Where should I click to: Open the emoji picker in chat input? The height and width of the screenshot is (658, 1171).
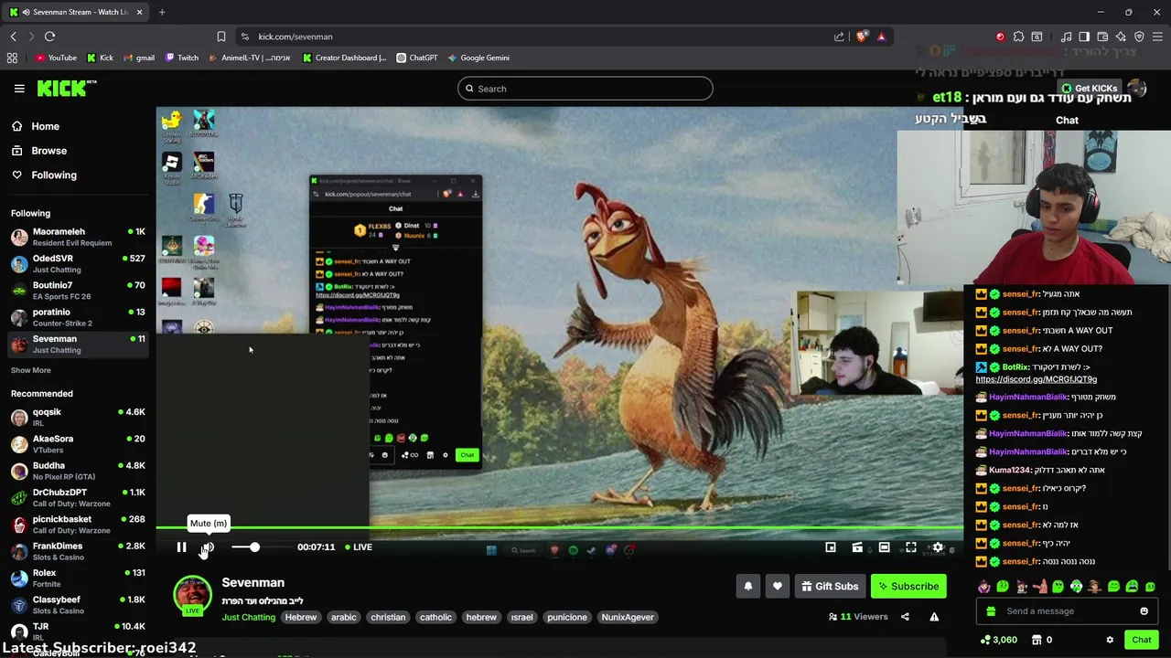click(1144, 611)
